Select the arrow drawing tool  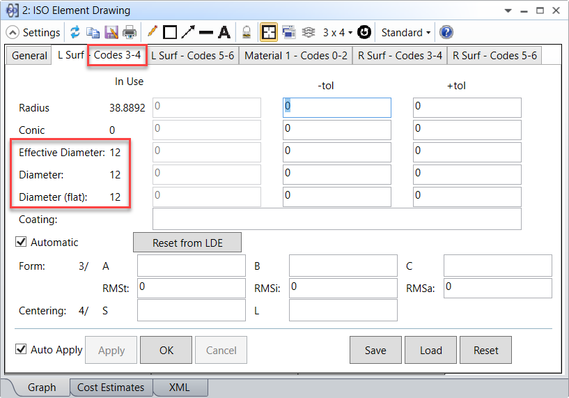click(x=188, y=32)
